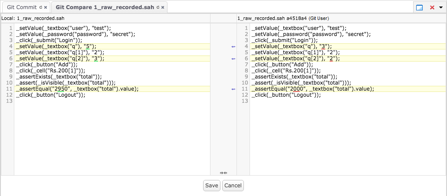Click local line 4 with value "5"
The image size is (447, 196).
click(x=56, y=46)
